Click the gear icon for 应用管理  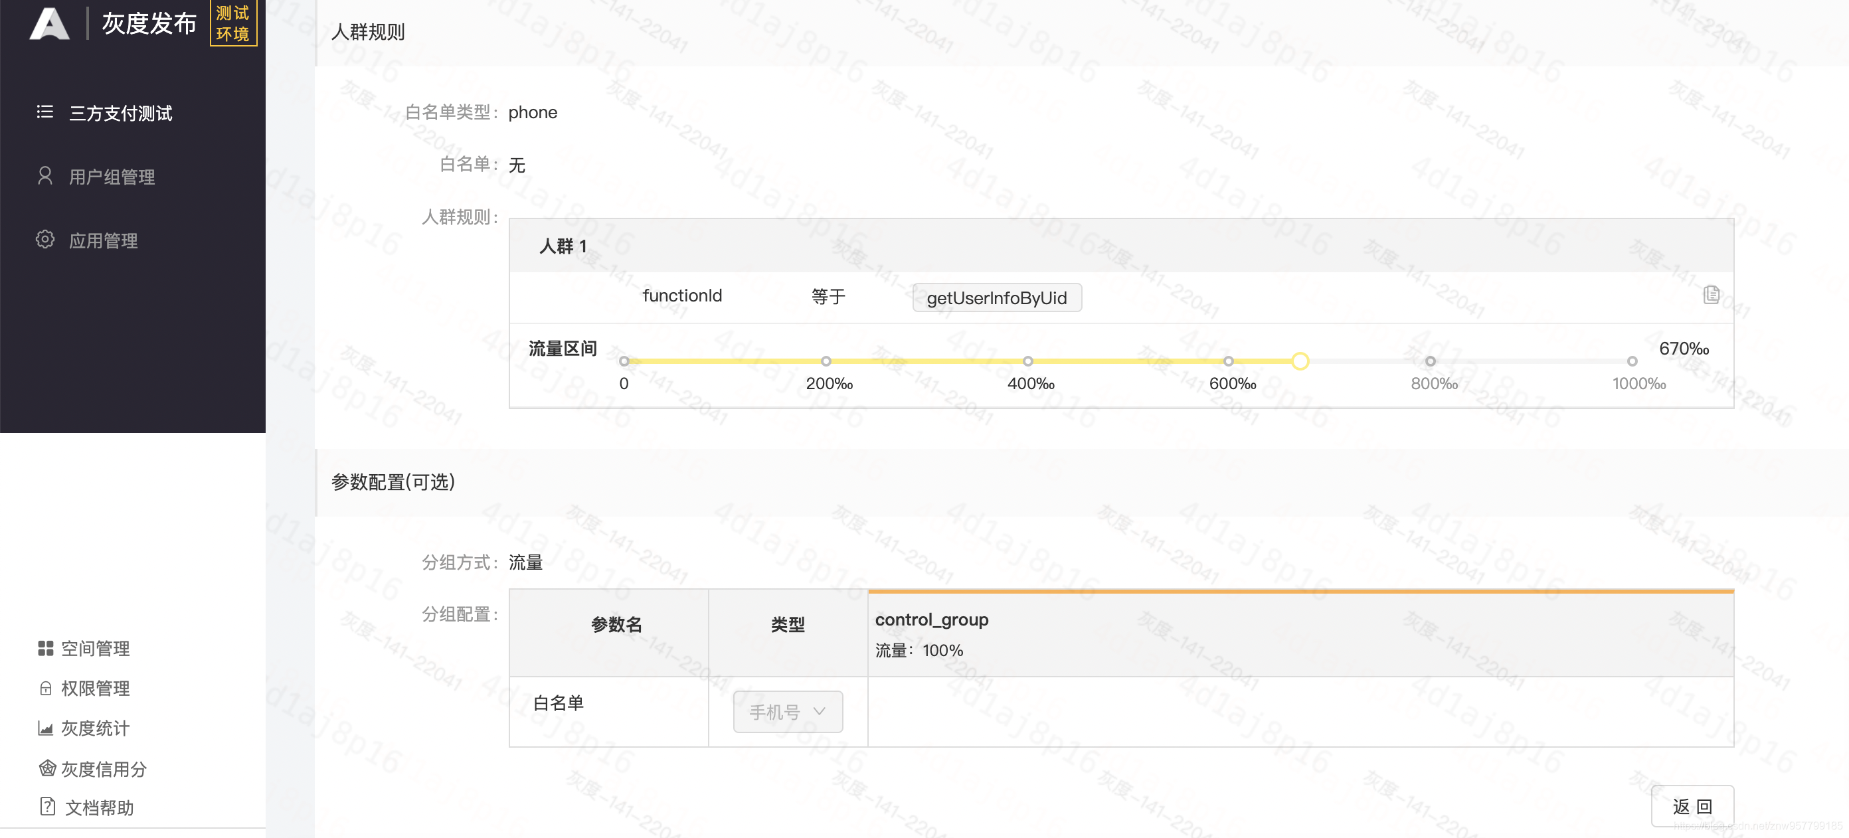pos(44,240)
